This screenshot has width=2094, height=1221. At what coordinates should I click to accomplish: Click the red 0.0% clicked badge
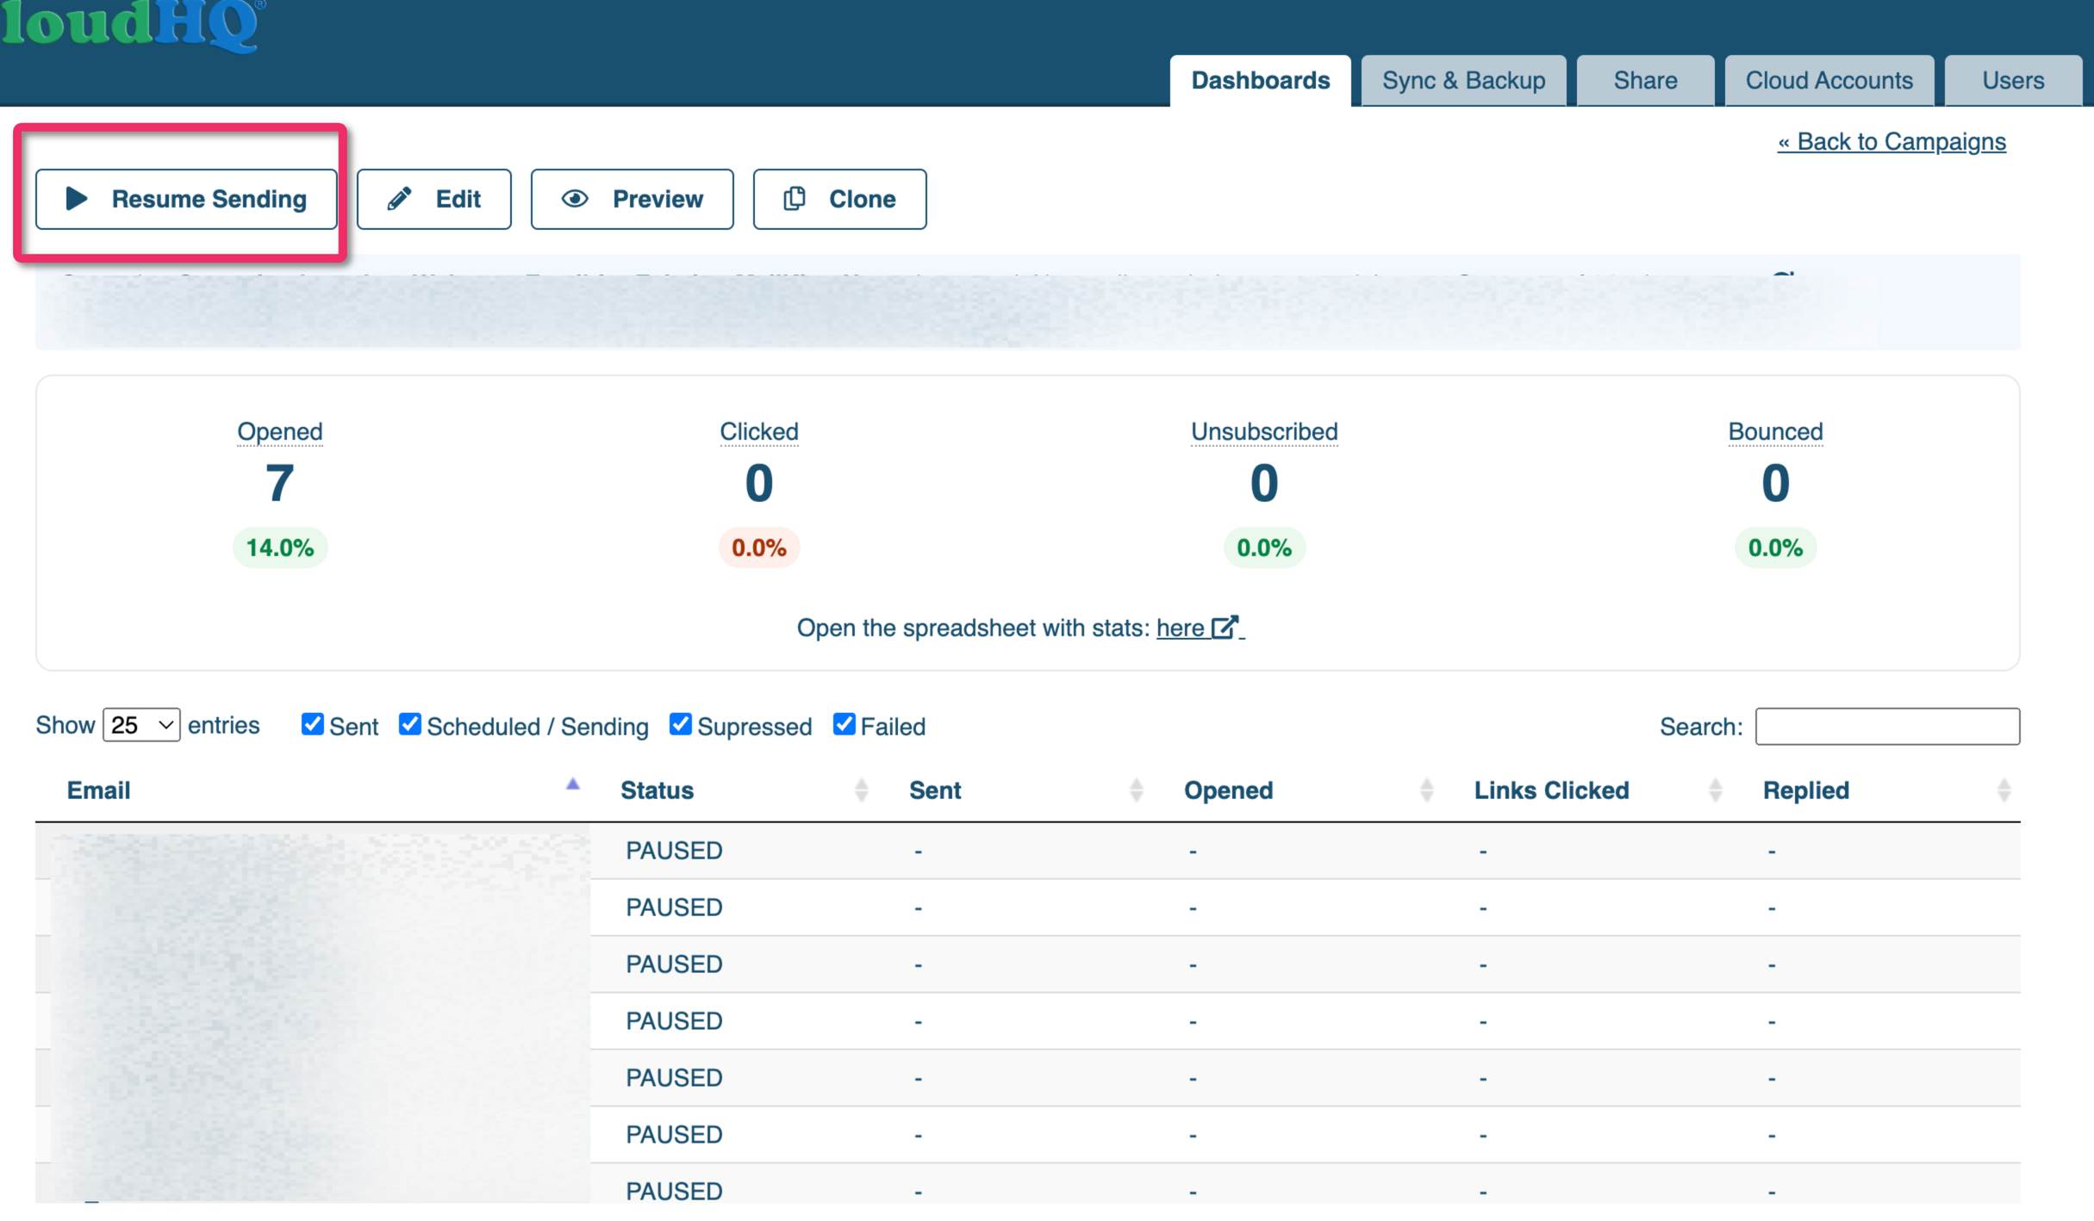(x=759, y=548)
